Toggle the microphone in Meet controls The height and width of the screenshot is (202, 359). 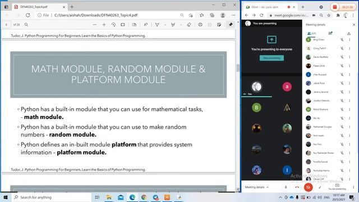coord(286,187)
